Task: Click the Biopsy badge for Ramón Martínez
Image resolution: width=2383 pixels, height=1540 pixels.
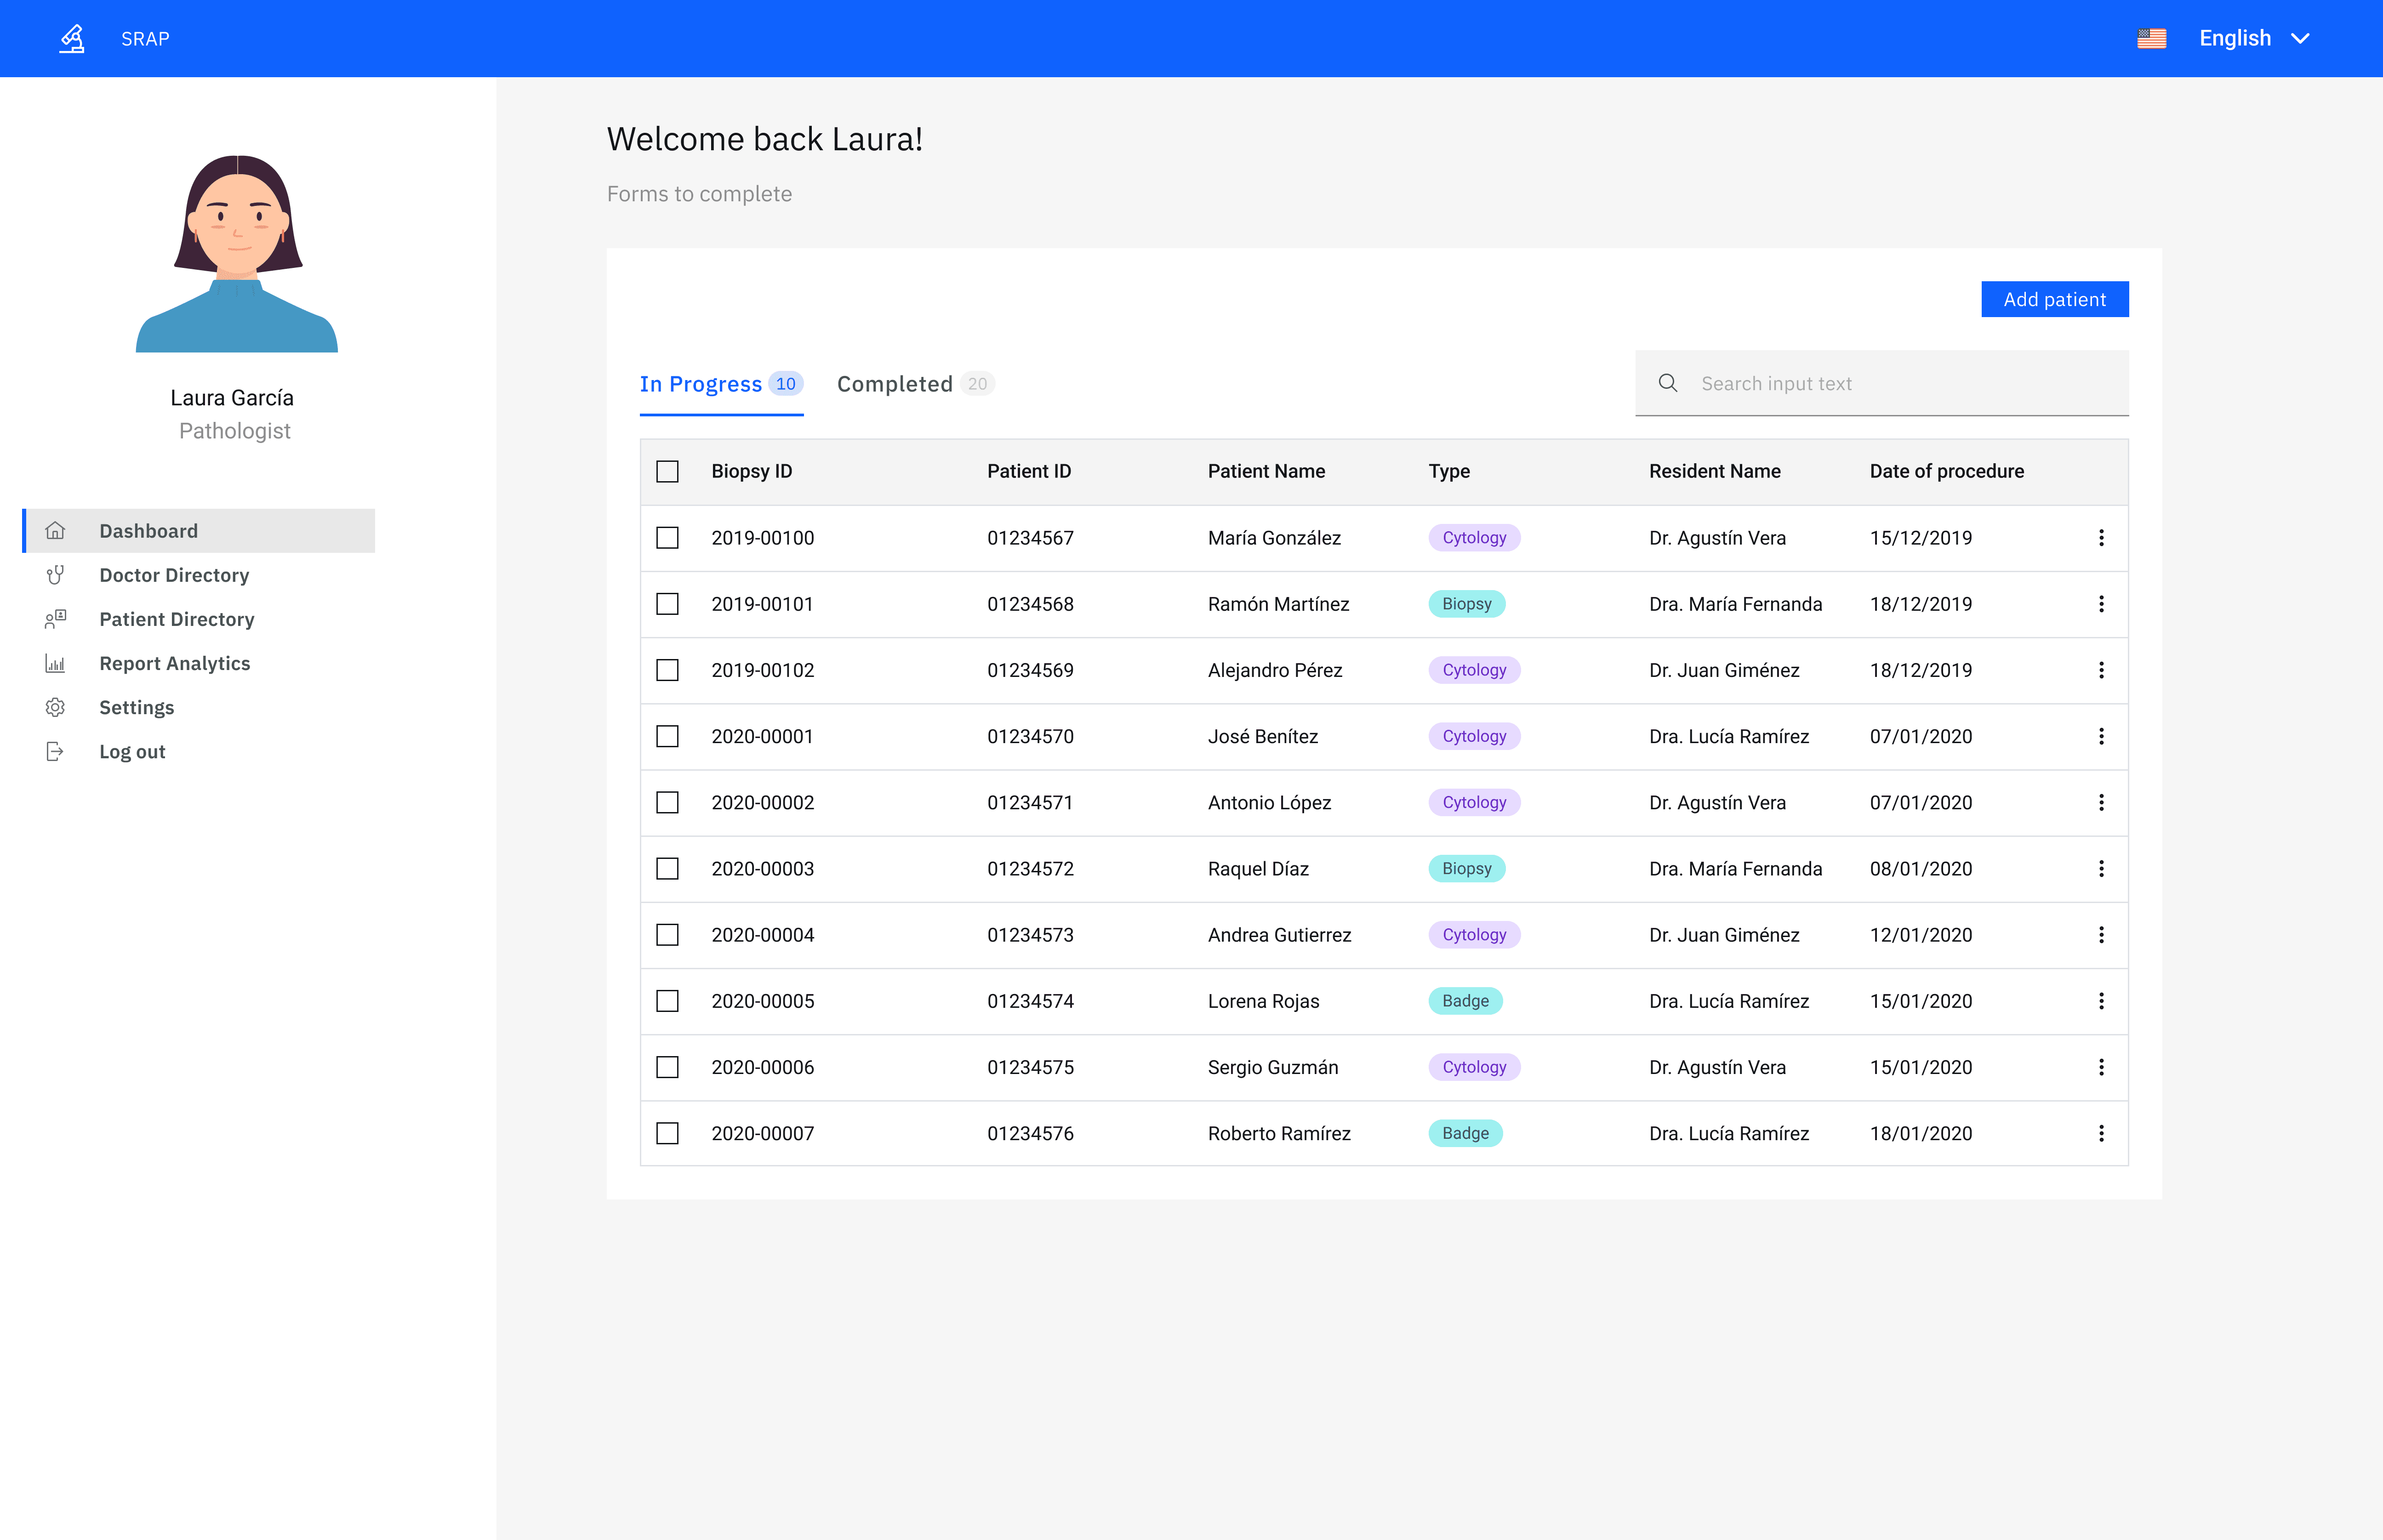Action: click(x=1466, y=604)
